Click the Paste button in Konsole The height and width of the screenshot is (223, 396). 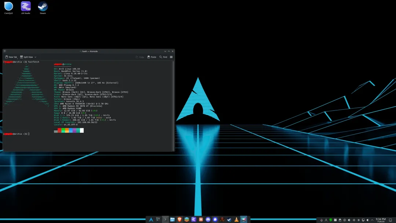coord(152,57)
